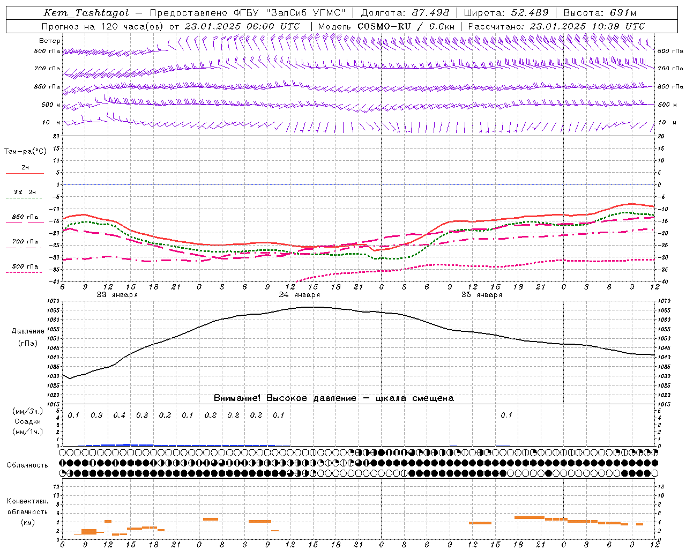The height and width of the screenshot is (549, 686).
Task: Click the Широта: 52.489 latitude value
Action: (x=506, y=13)
